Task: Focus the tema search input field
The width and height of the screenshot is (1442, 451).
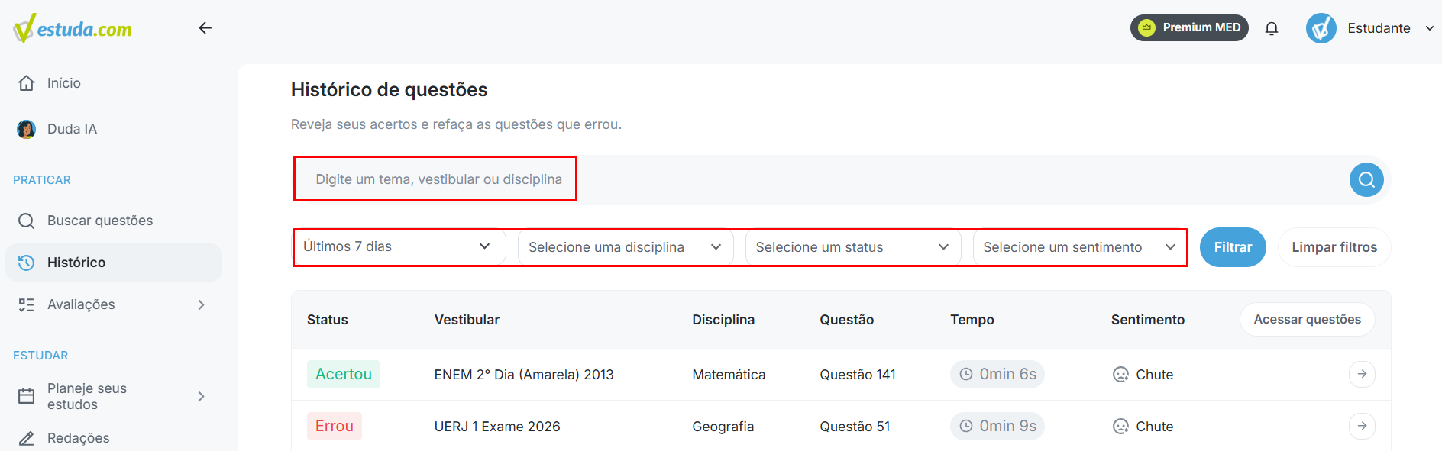Action: click(x=821, y=179)
